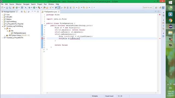Click the New file wizard icon
This screenshot has height=98, width=175.
pyautogui.click(x=2, y=8)
